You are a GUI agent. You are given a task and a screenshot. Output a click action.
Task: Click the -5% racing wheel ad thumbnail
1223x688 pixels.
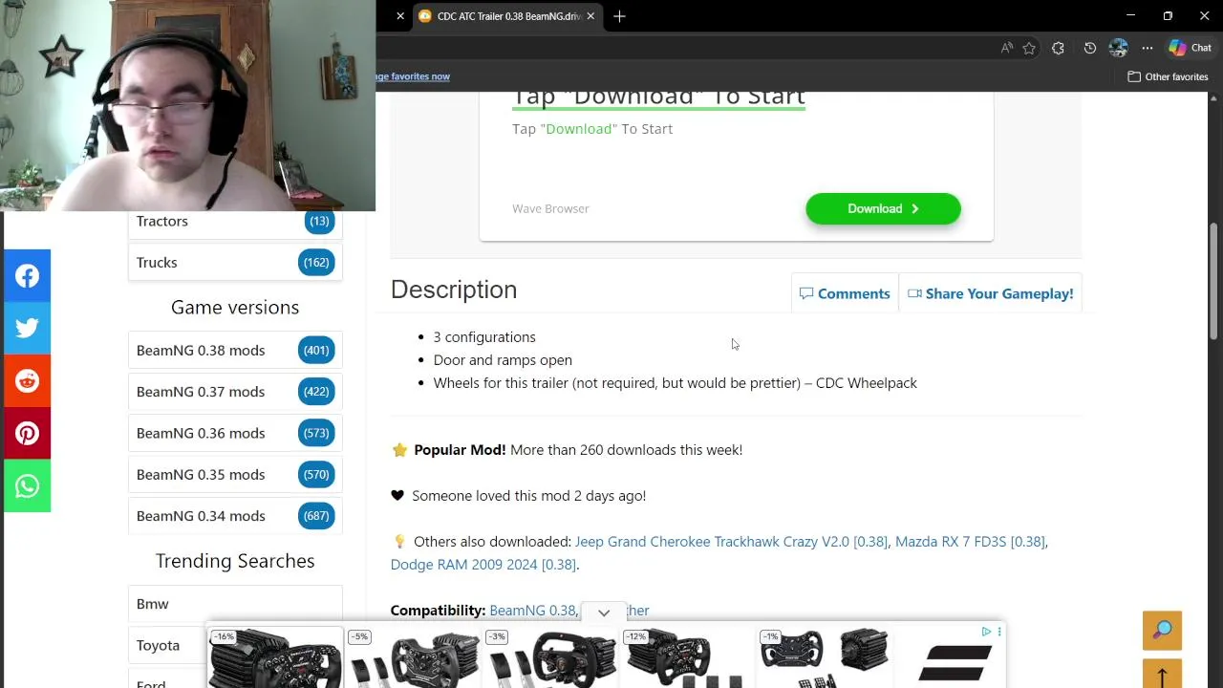pos(414,657)
